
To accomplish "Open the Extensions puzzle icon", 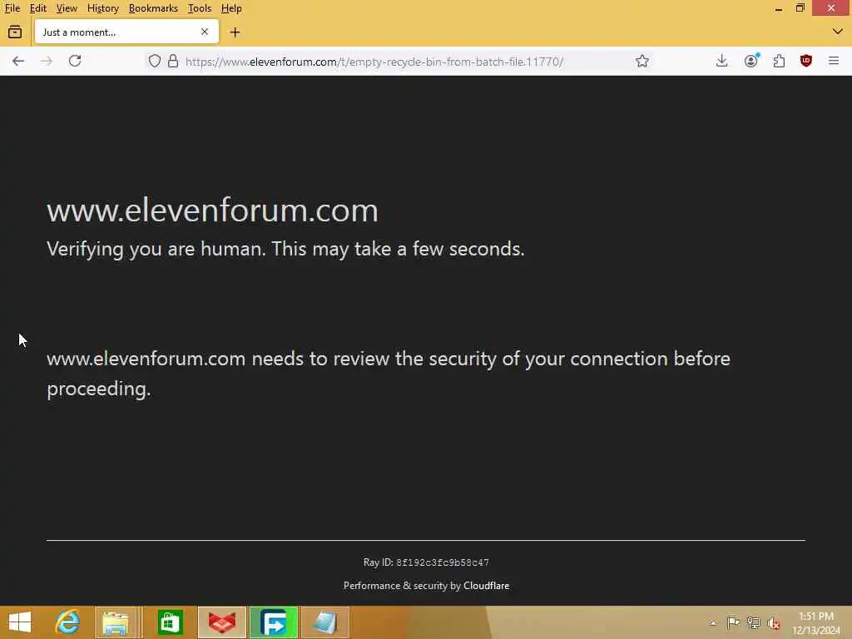I will coord(779,61).
